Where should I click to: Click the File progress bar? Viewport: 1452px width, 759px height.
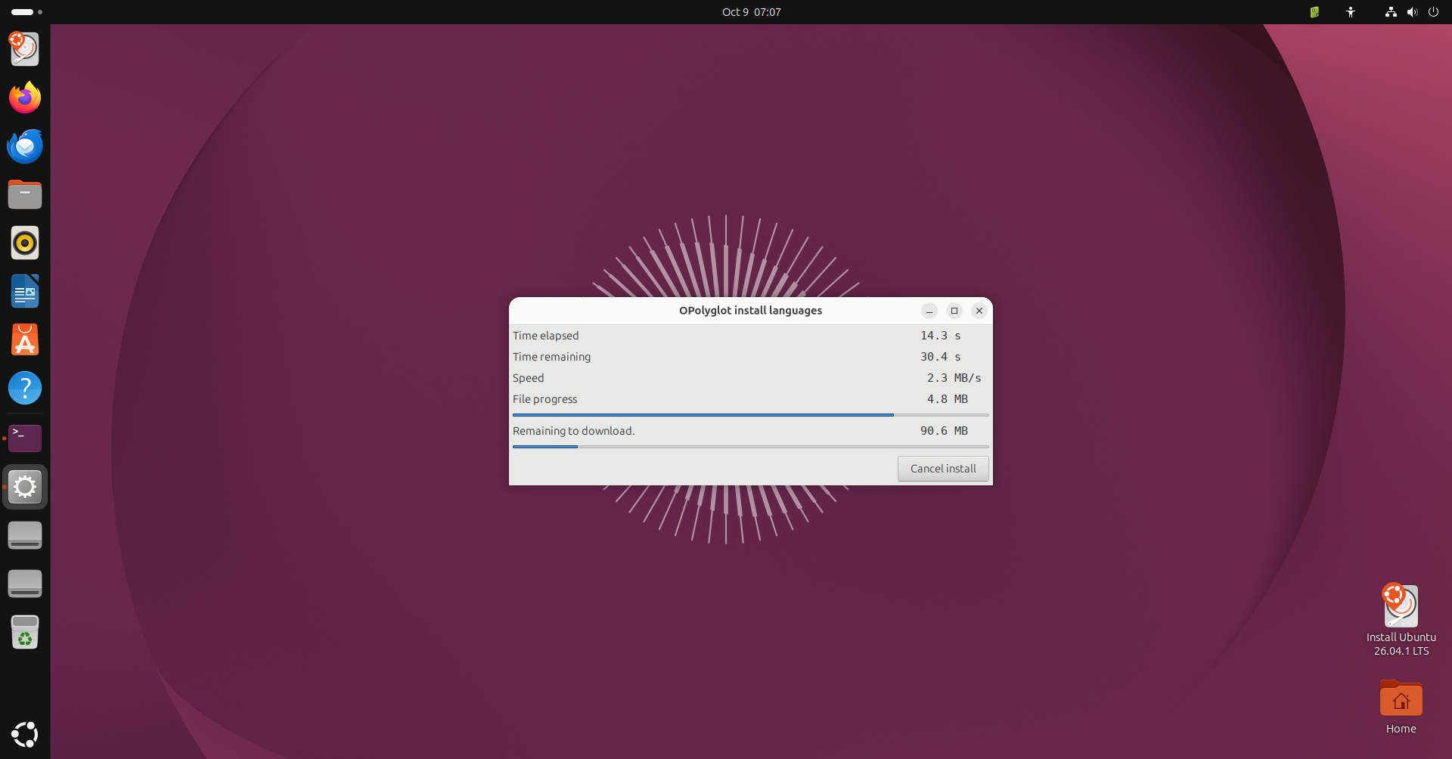point(751,415)
